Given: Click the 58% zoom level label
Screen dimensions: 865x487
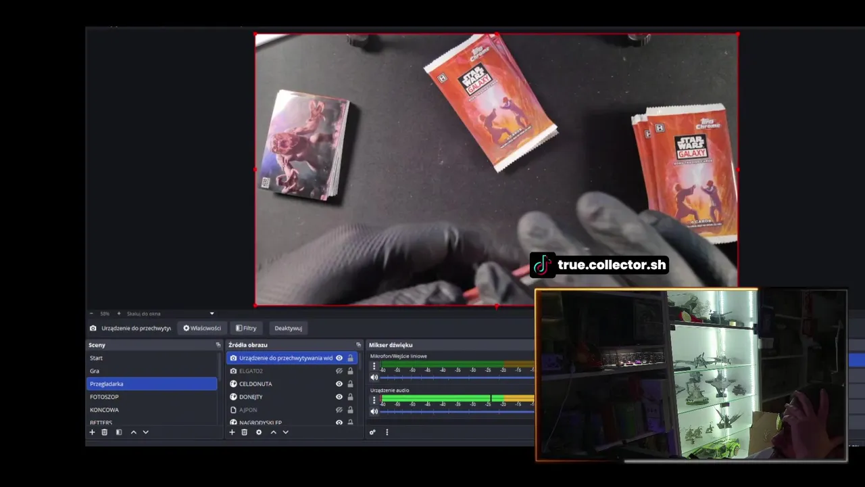Looking at the screenshot, I should (x=105, y=314).
